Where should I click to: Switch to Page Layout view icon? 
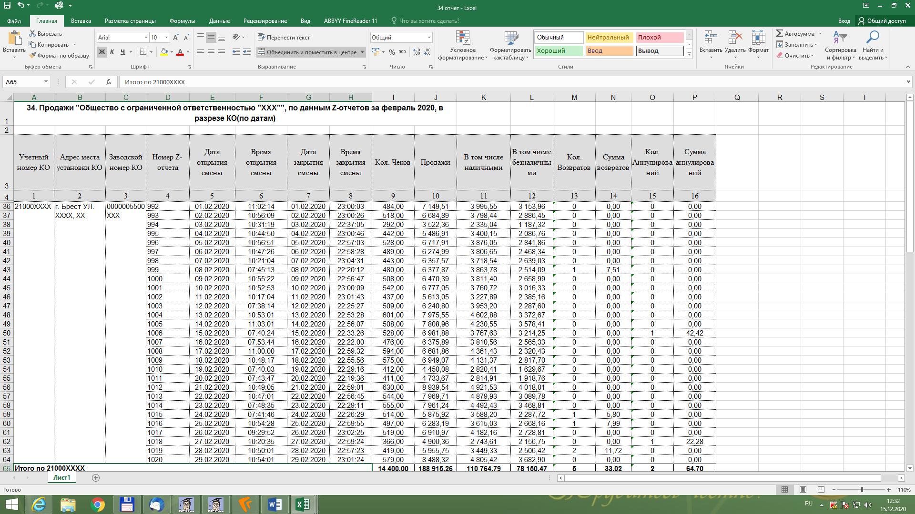click(x=803, y=489)
